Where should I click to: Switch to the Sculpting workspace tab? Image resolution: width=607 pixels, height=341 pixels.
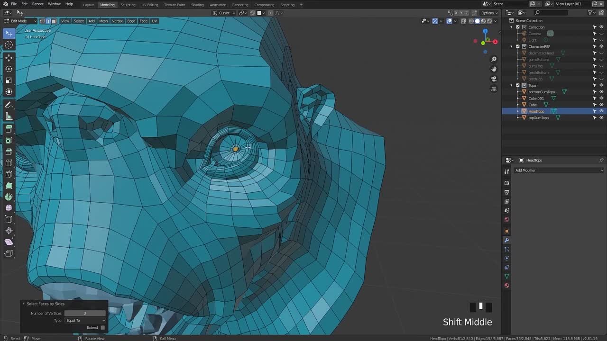click(x=128, y=5)
